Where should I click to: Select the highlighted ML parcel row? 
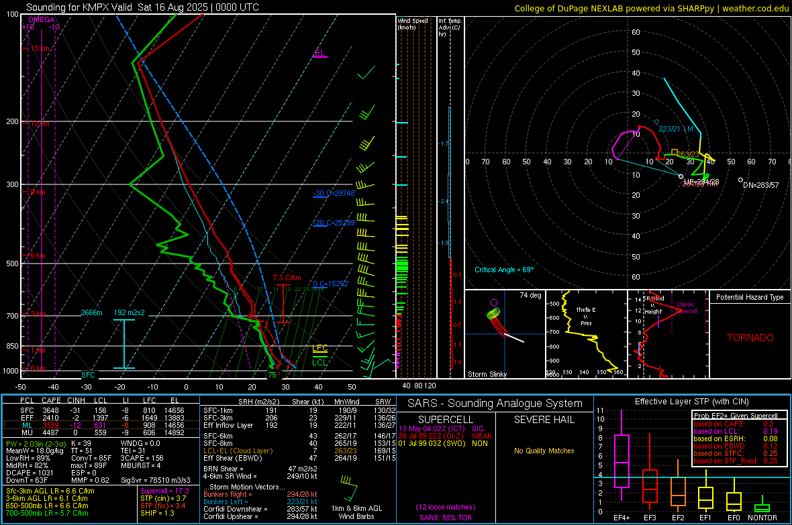(101, 425)
